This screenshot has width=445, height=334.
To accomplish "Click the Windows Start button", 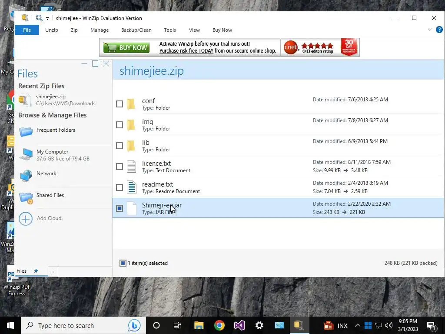I will [x=10, y=325].
